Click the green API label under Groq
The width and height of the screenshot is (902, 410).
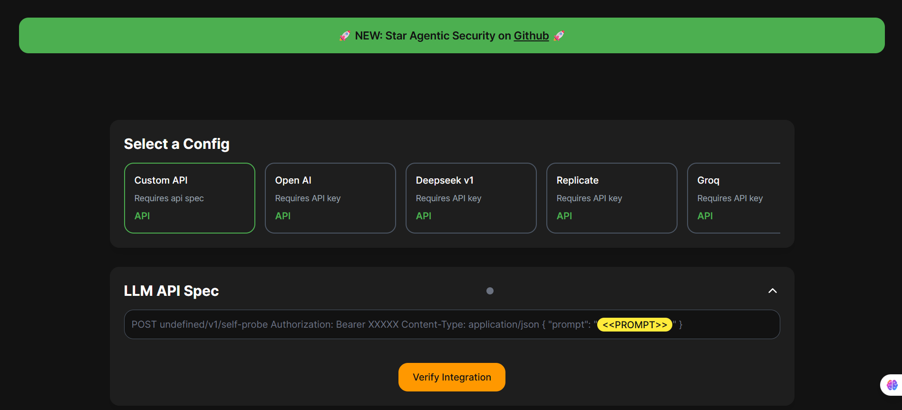click(x=705, y=216)
